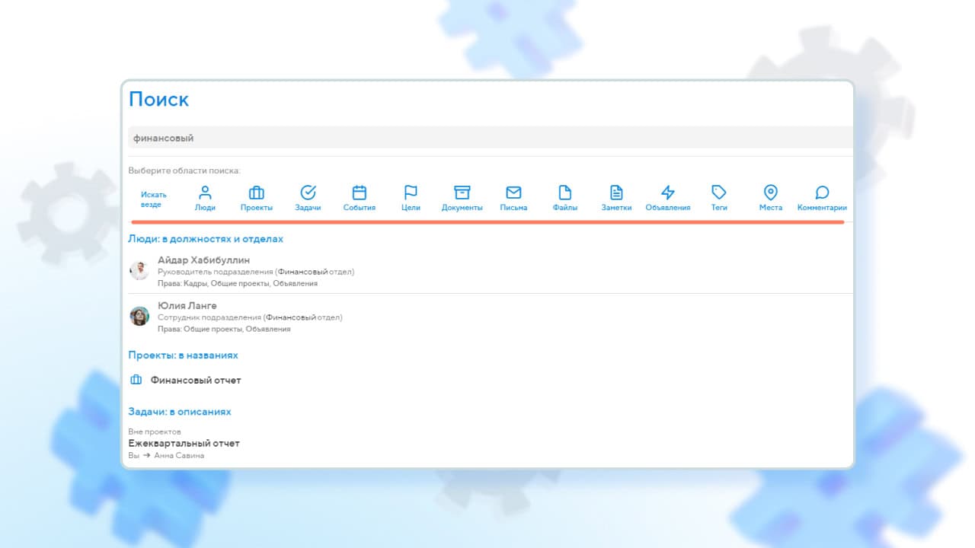Select the Projects (Проекты) briefcase icon

click(257, 193)
